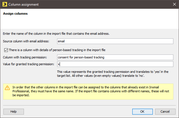
Task: Click the "Column assignment" title bar text
Action: pos(24,5)
